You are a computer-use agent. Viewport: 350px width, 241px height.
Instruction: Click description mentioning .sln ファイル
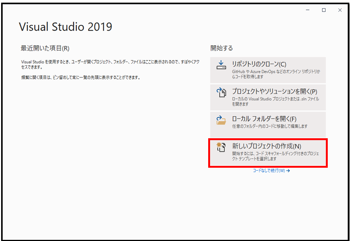coord(275,101)
